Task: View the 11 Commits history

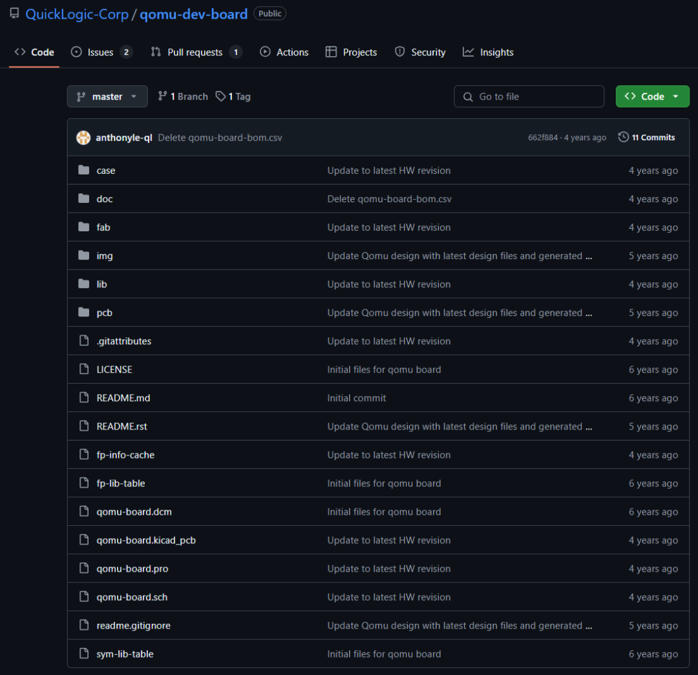Action: tap(646, 138)
